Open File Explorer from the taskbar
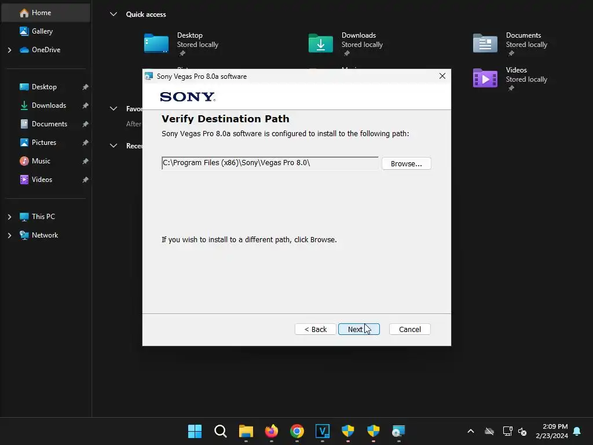 coord(246,431)
